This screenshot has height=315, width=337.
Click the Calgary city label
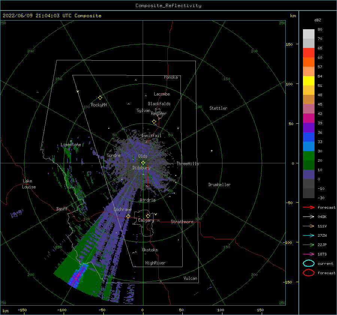tap(146, 220)
